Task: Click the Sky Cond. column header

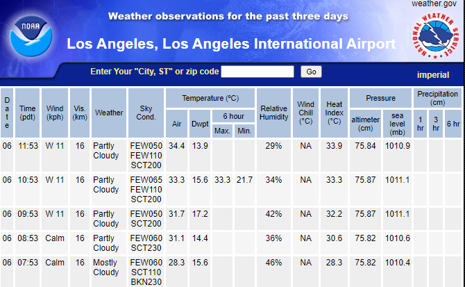Action: (146, 113)
